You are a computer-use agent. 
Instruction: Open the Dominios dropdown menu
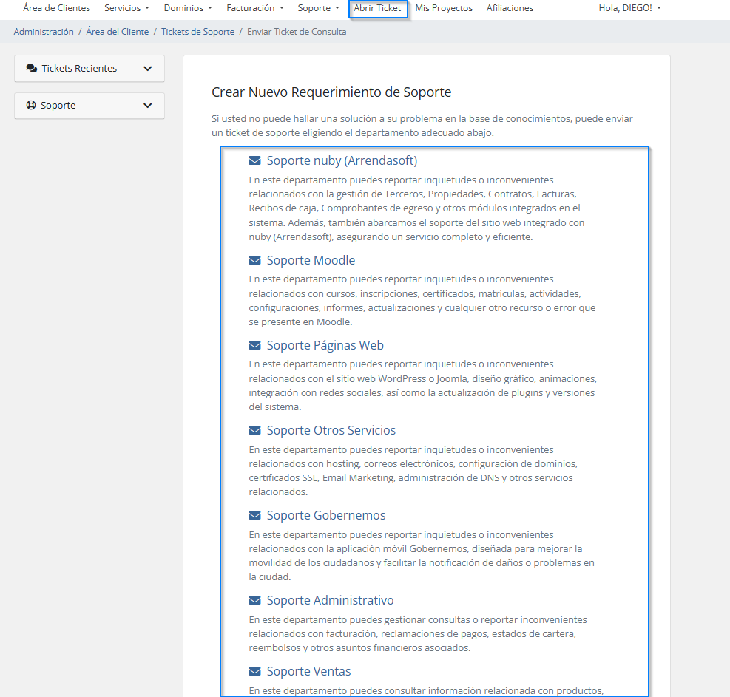[x=188, y=8]
